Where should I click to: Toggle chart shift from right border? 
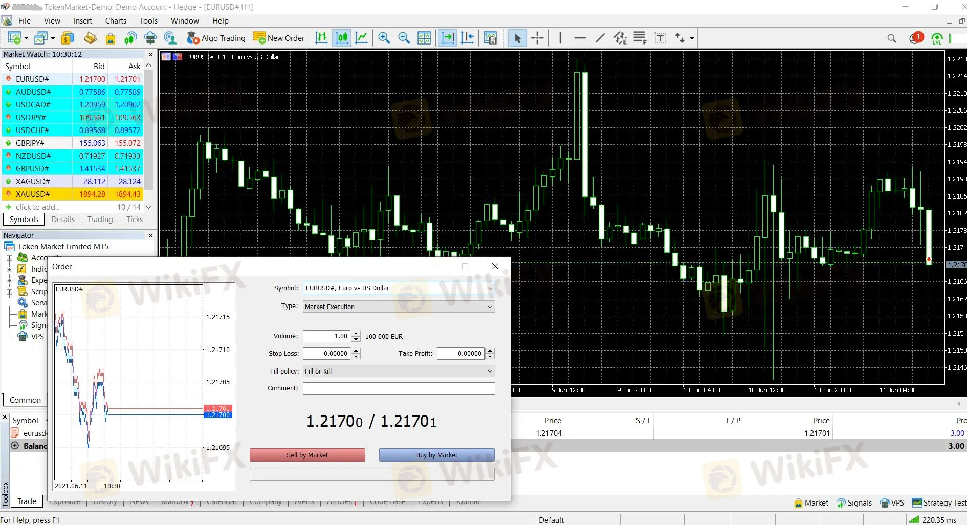pos(468,38)
